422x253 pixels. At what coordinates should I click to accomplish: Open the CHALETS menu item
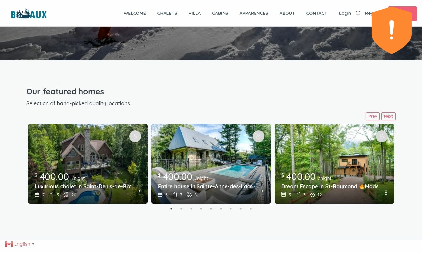(167, 13)
